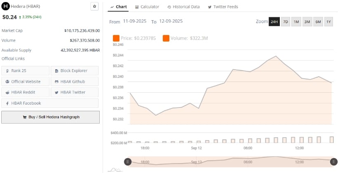Click the Facebook f icon
This screenshot has height=173, width=340.
coord(7,103)
